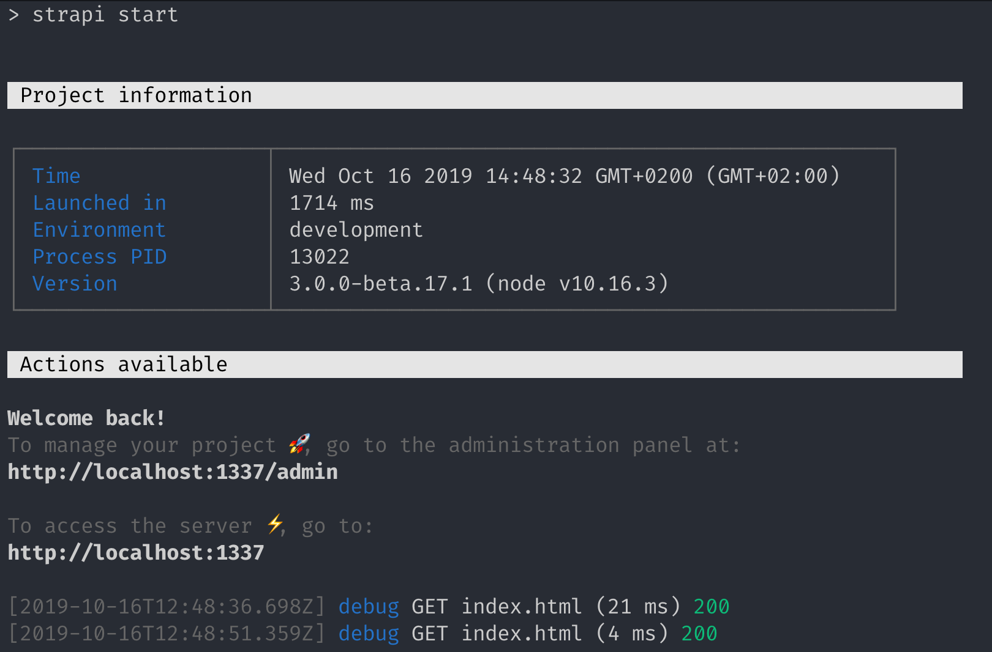Open the localhost:1337/admin link
Viewport: 992px width, 652px height.
(173, 472)
